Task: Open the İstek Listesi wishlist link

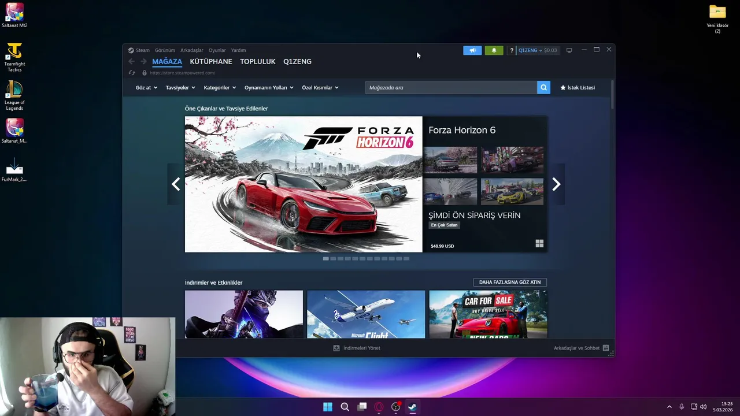Action: click(578, 87)
